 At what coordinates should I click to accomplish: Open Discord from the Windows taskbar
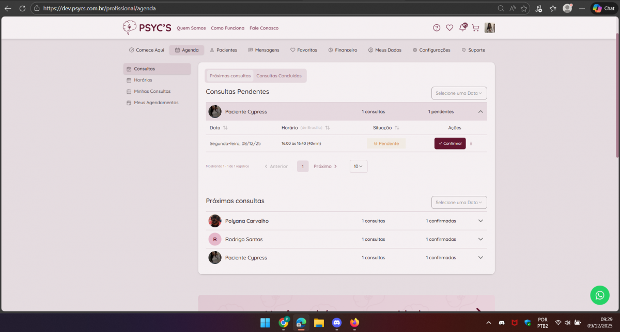[337, 323]
